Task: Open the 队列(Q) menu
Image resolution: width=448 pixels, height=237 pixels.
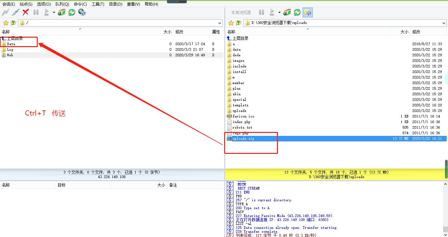Action: [62, 4]
